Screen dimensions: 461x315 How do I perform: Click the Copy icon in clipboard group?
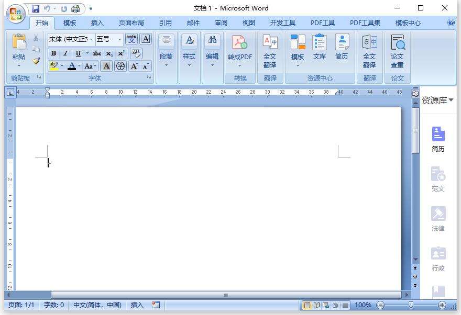point(36,49)
